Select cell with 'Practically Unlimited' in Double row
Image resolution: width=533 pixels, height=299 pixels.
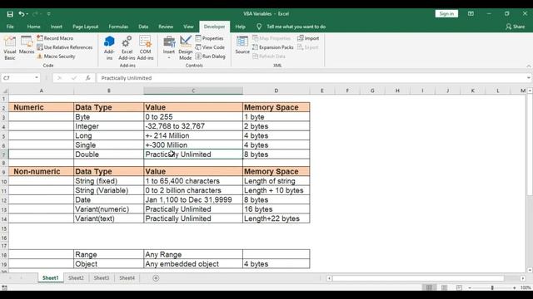click(x=193, y=154)
